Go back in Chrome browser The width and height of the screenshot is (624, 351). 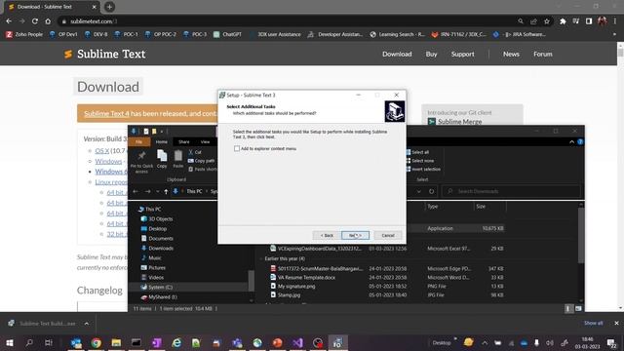pyautogui.click(x=9, y=21)
